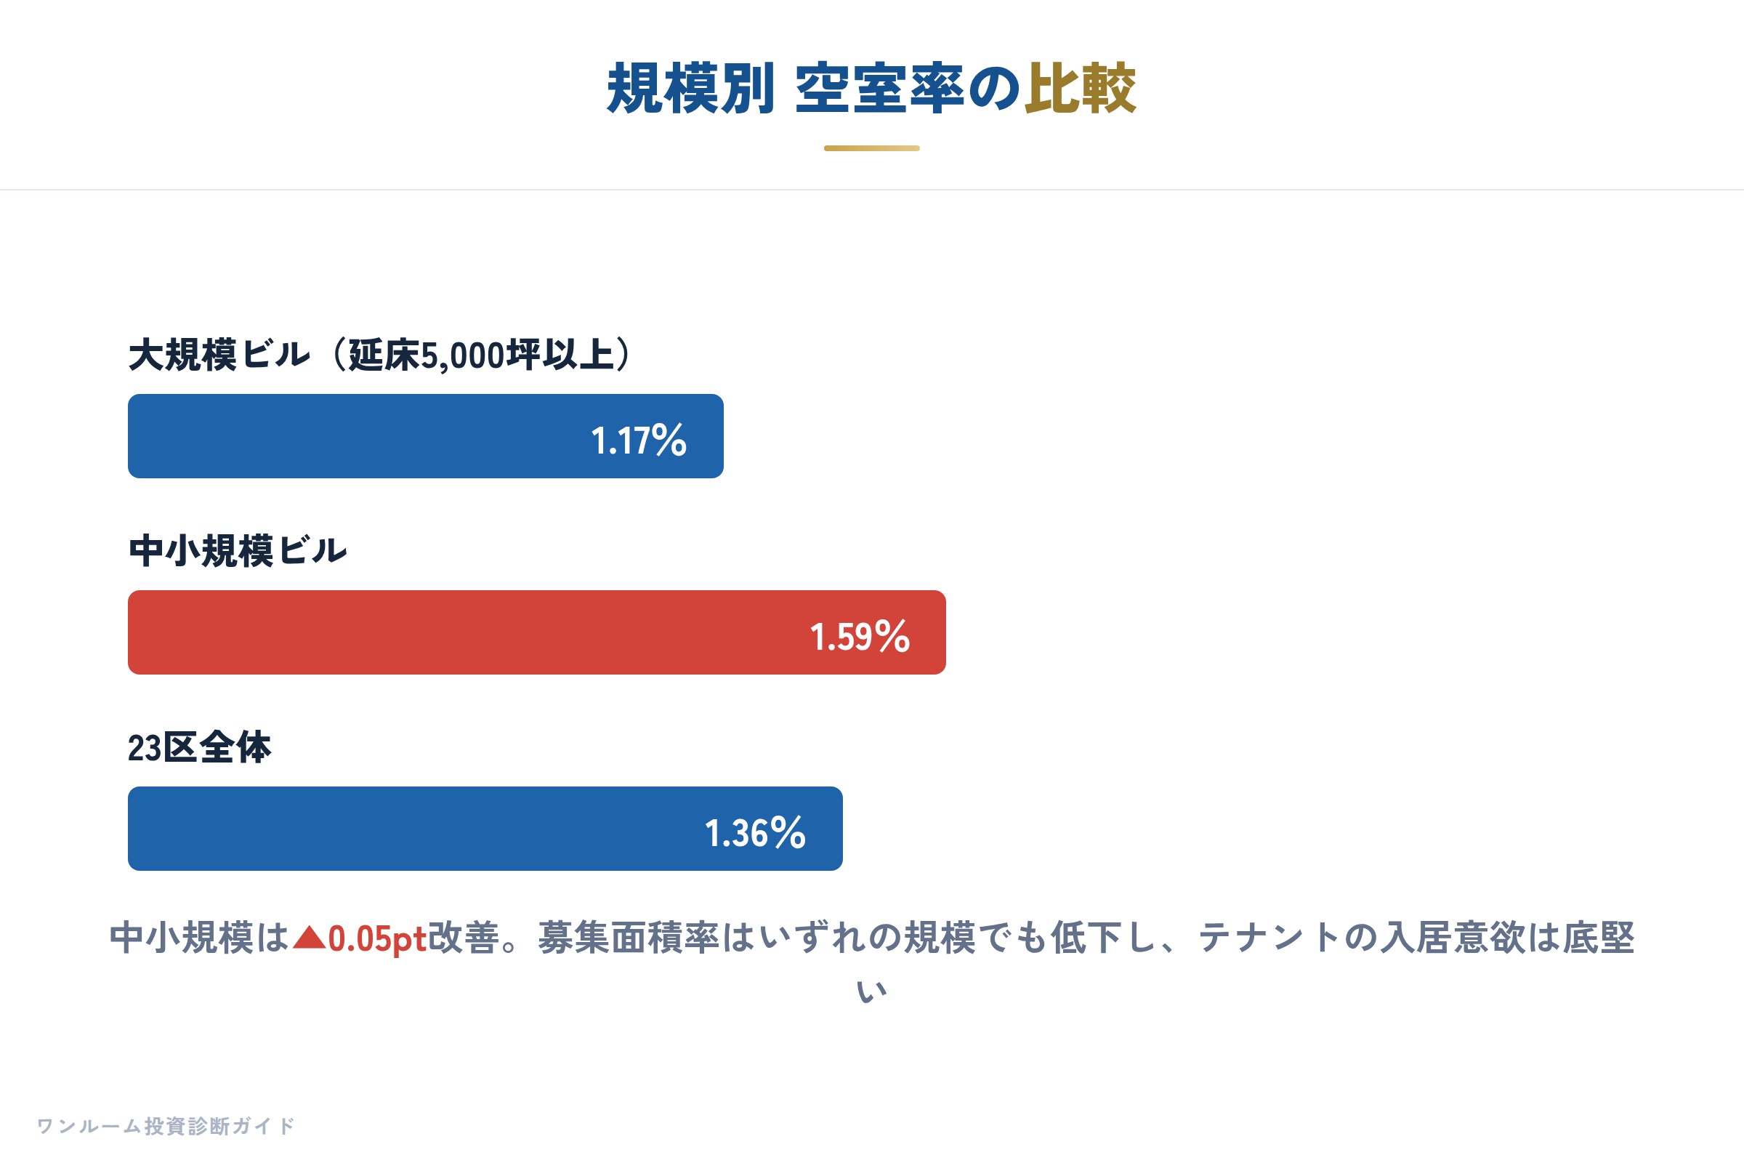Click the red 0.05pt text
This screenshot has width=1744, height=1163.
click(x=378, y=939)
